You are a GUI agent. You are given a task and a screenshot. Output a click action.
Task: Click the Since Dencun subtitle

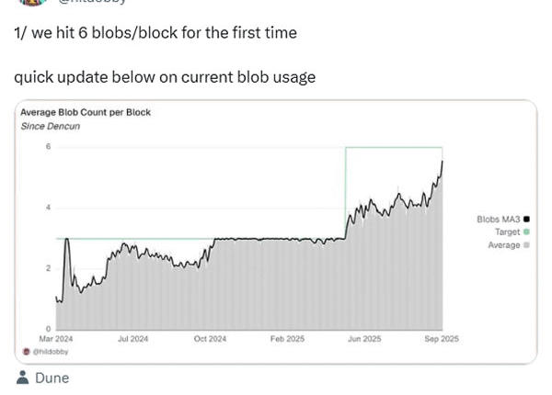(x=51, y=126)
